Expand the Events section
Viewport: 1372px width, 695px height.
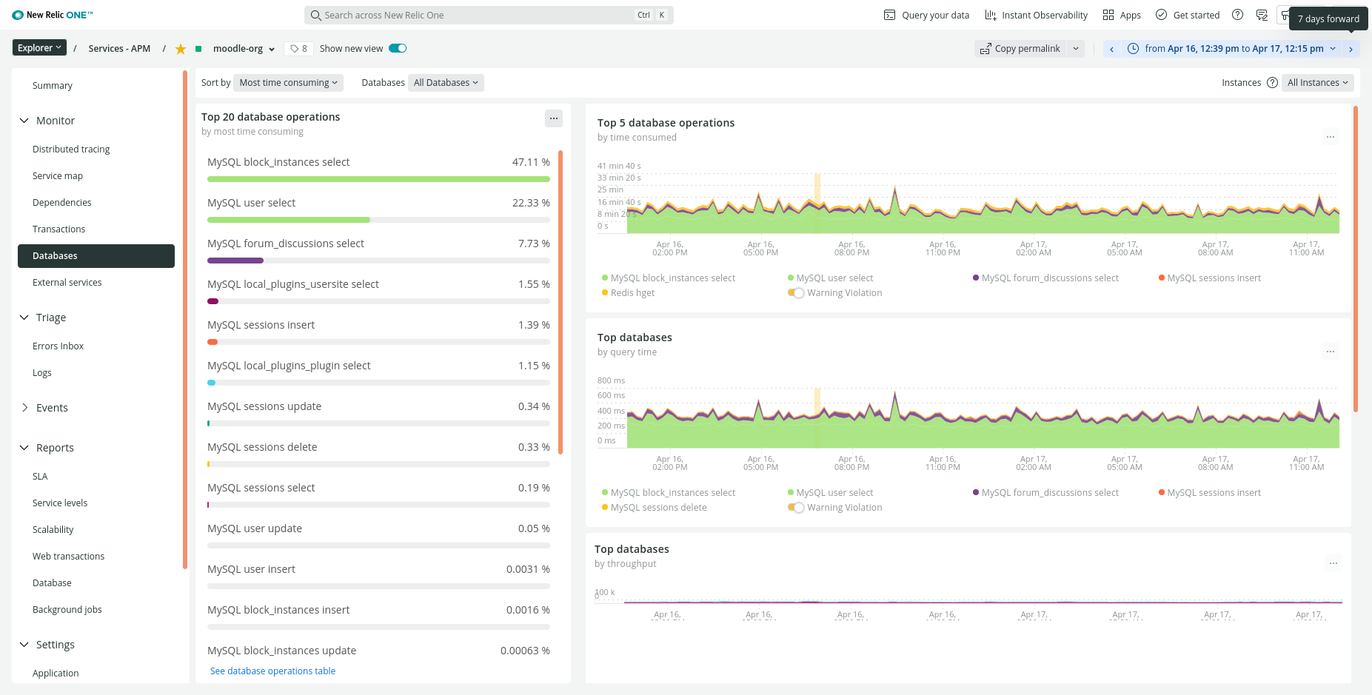44,408
